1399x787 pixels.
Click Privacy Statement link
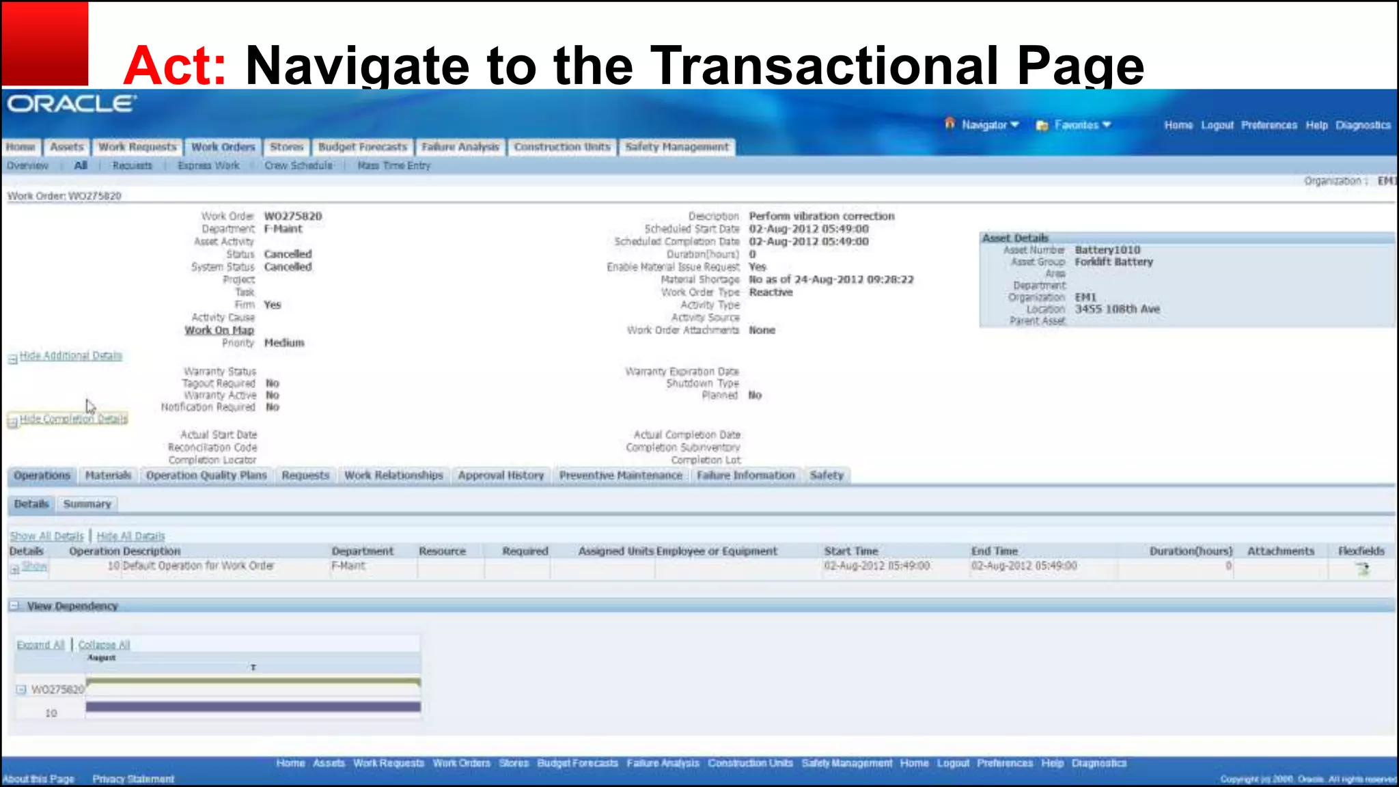pos(133,779)
